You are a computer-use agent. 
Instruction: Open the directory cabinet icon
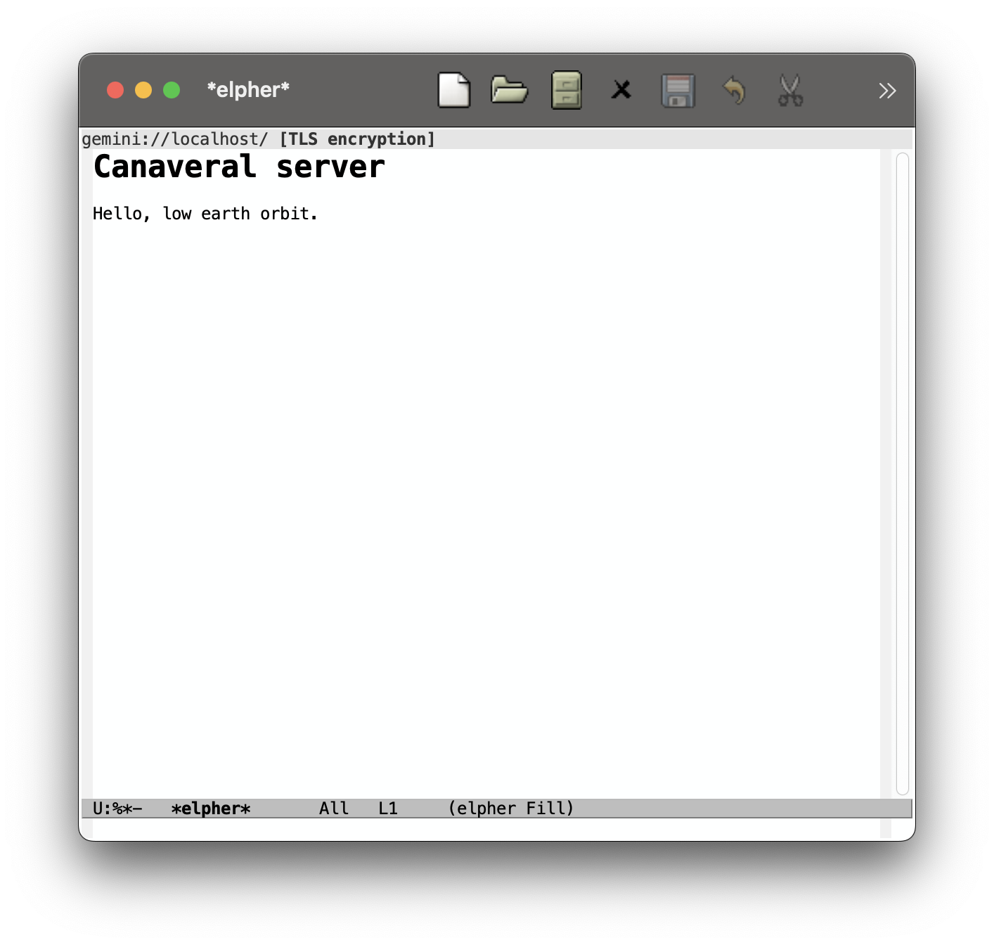(x=566, y=90)
